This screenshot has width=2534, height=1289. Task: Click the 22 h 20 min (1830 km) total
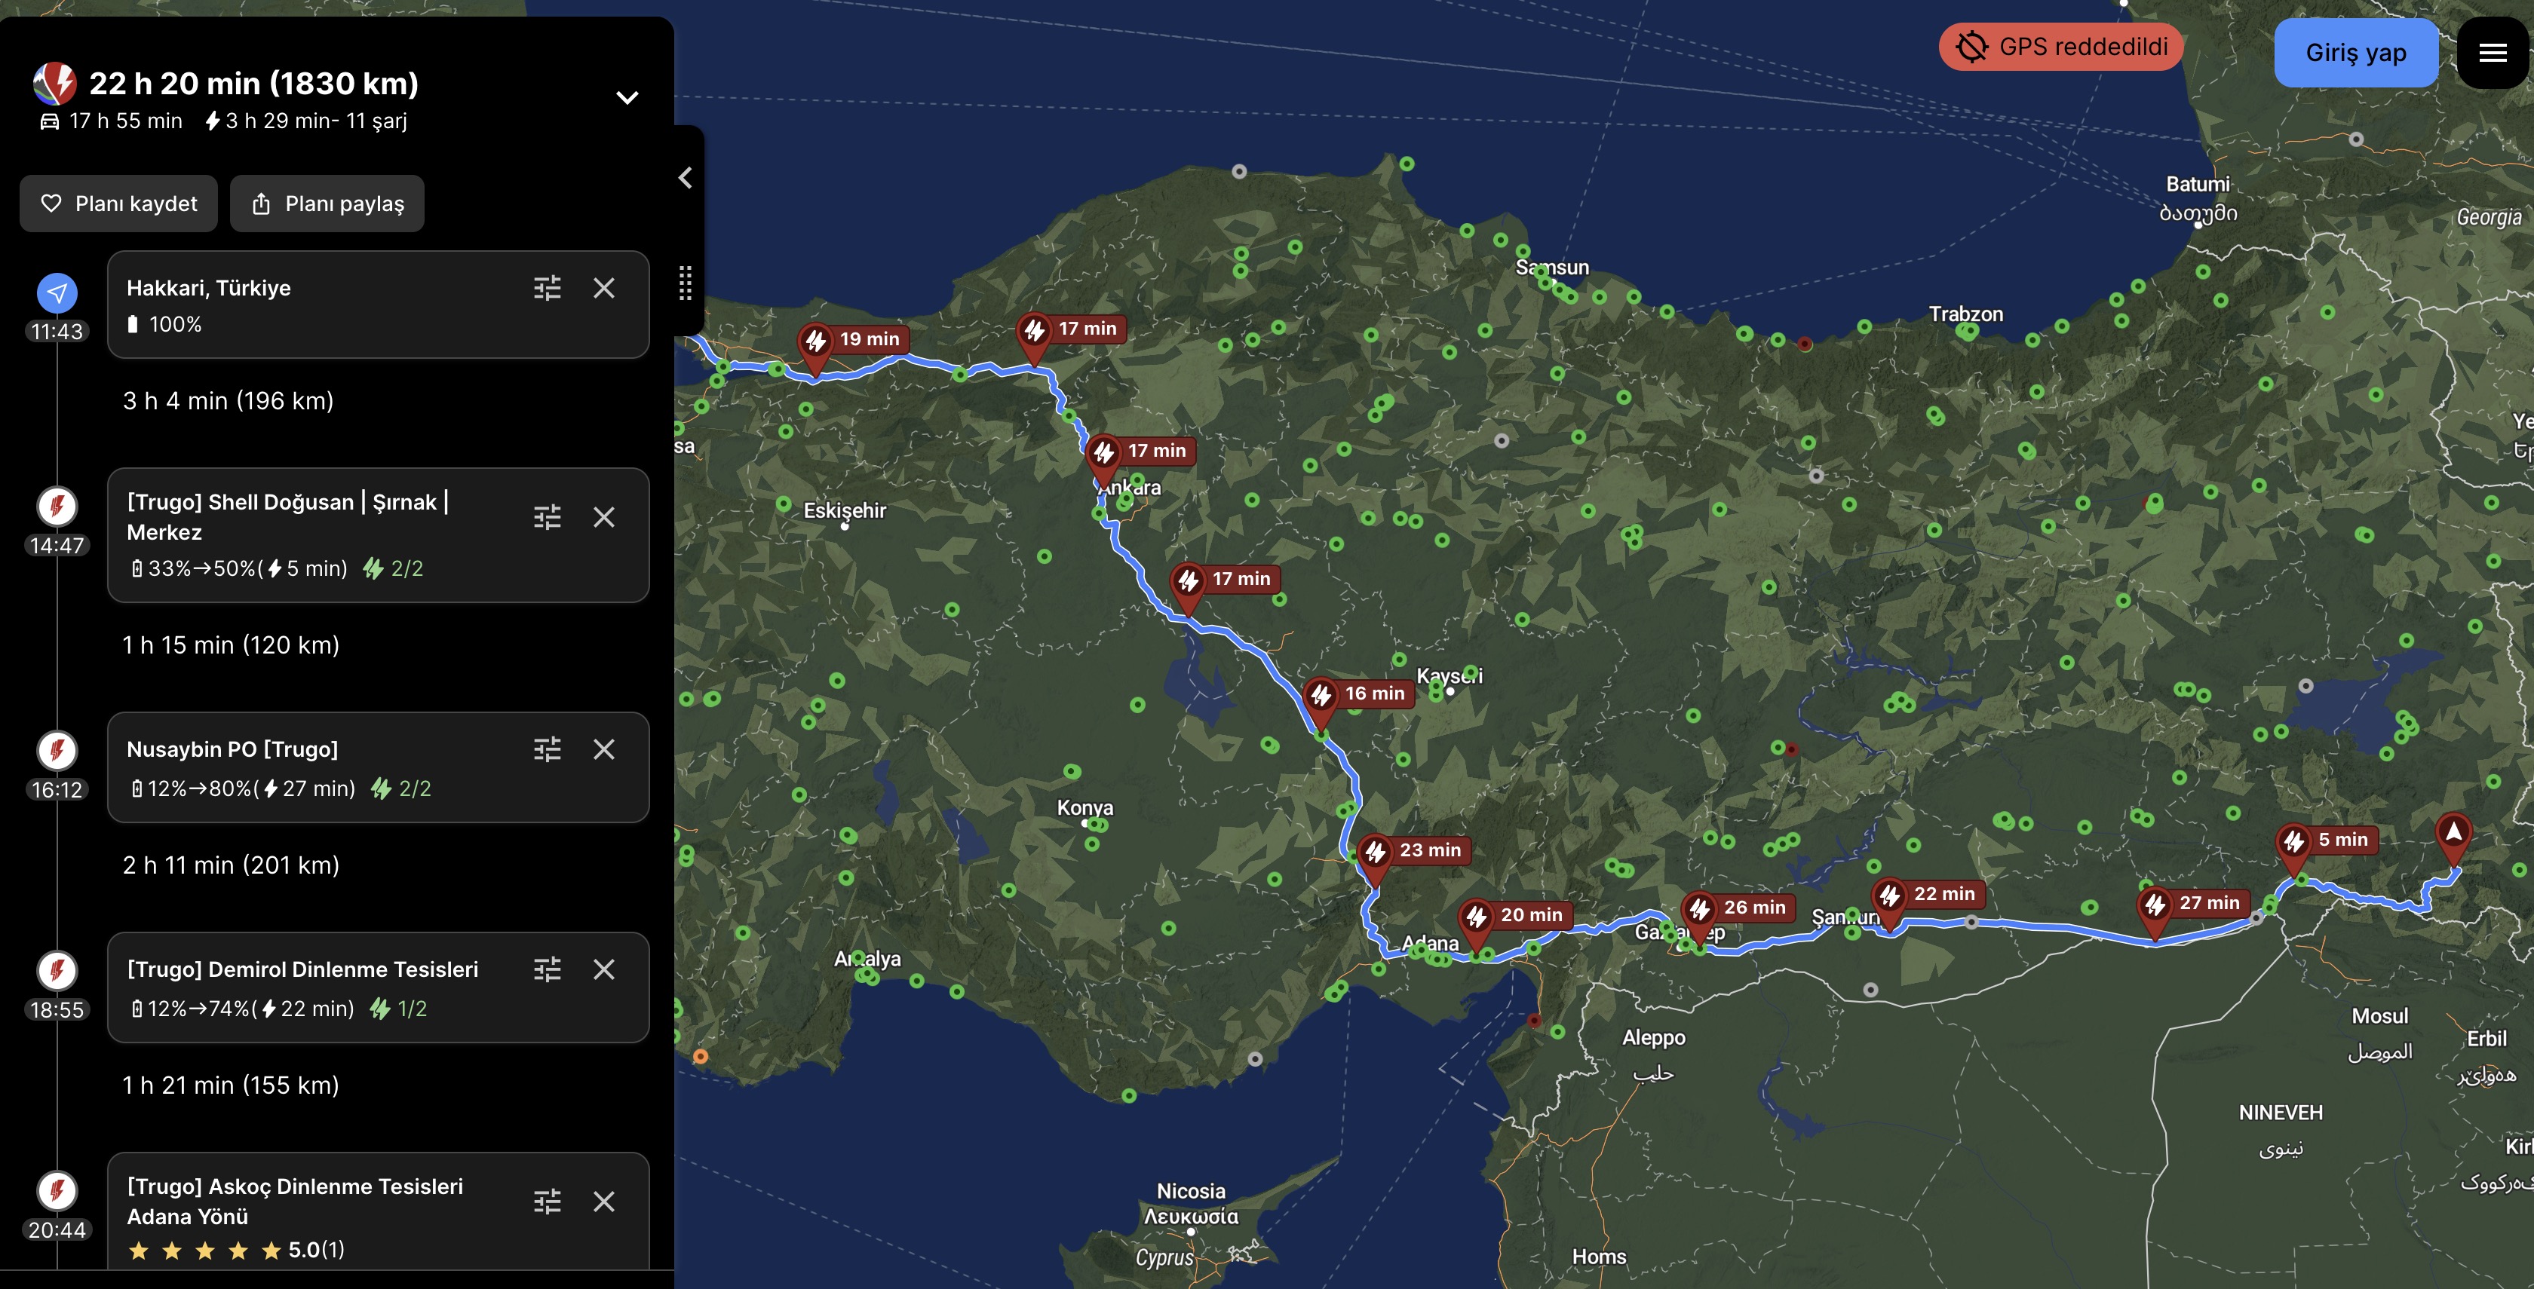click(x=254, y=84)
